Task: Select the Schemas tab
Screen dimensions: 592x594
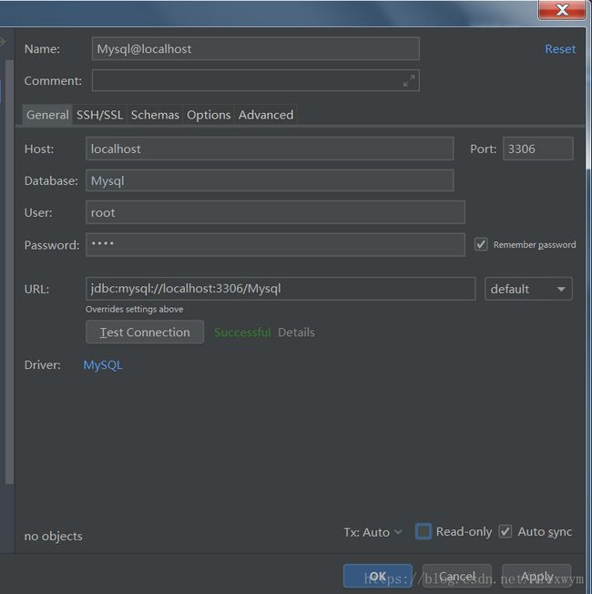Action: 155,115
